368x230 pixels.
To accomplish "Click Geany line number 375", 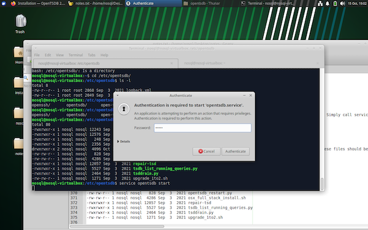I will pyautogui.click(x=74, y=217).
